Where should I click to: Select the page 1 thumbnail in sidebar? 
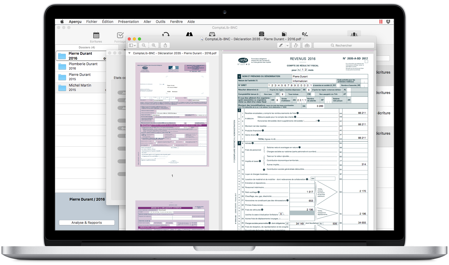172,115
